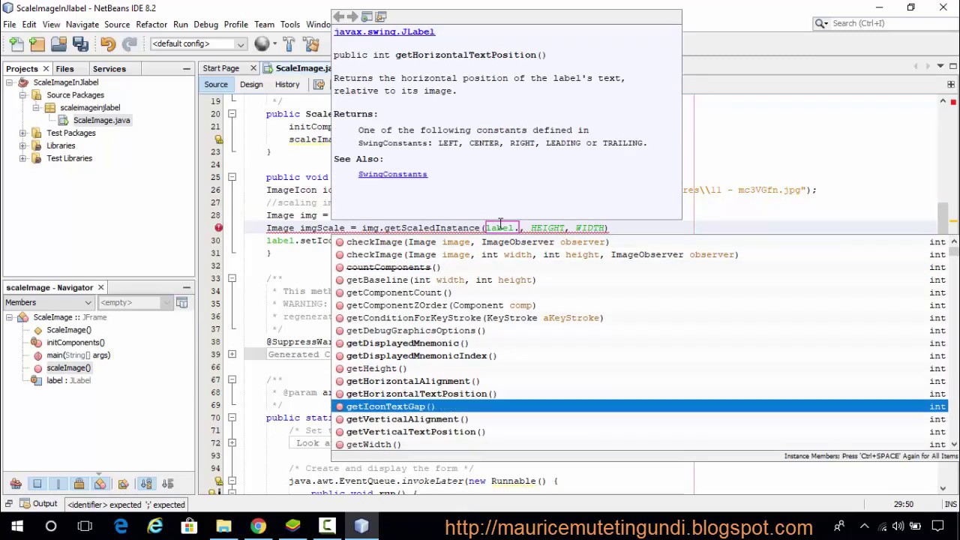Select main(String[] args) in the Navigator

78,355
